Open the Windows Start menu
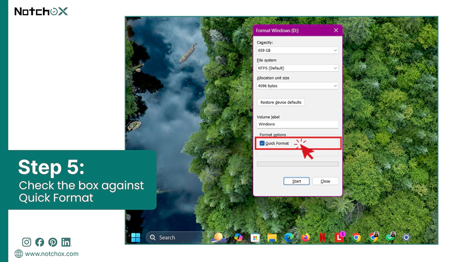The image size is (465, 262). tap(136, 237)
